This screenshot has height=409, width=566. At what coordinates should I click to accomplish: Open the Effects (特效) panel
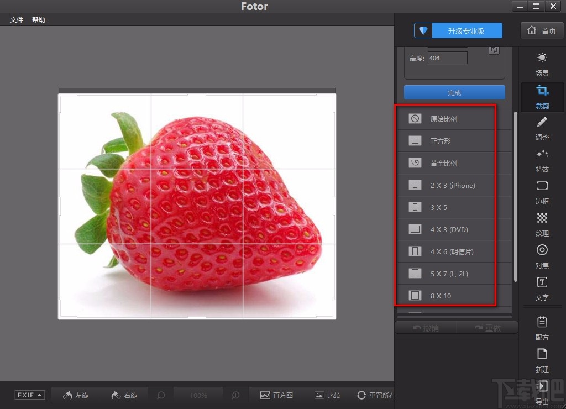pos(542,160)
